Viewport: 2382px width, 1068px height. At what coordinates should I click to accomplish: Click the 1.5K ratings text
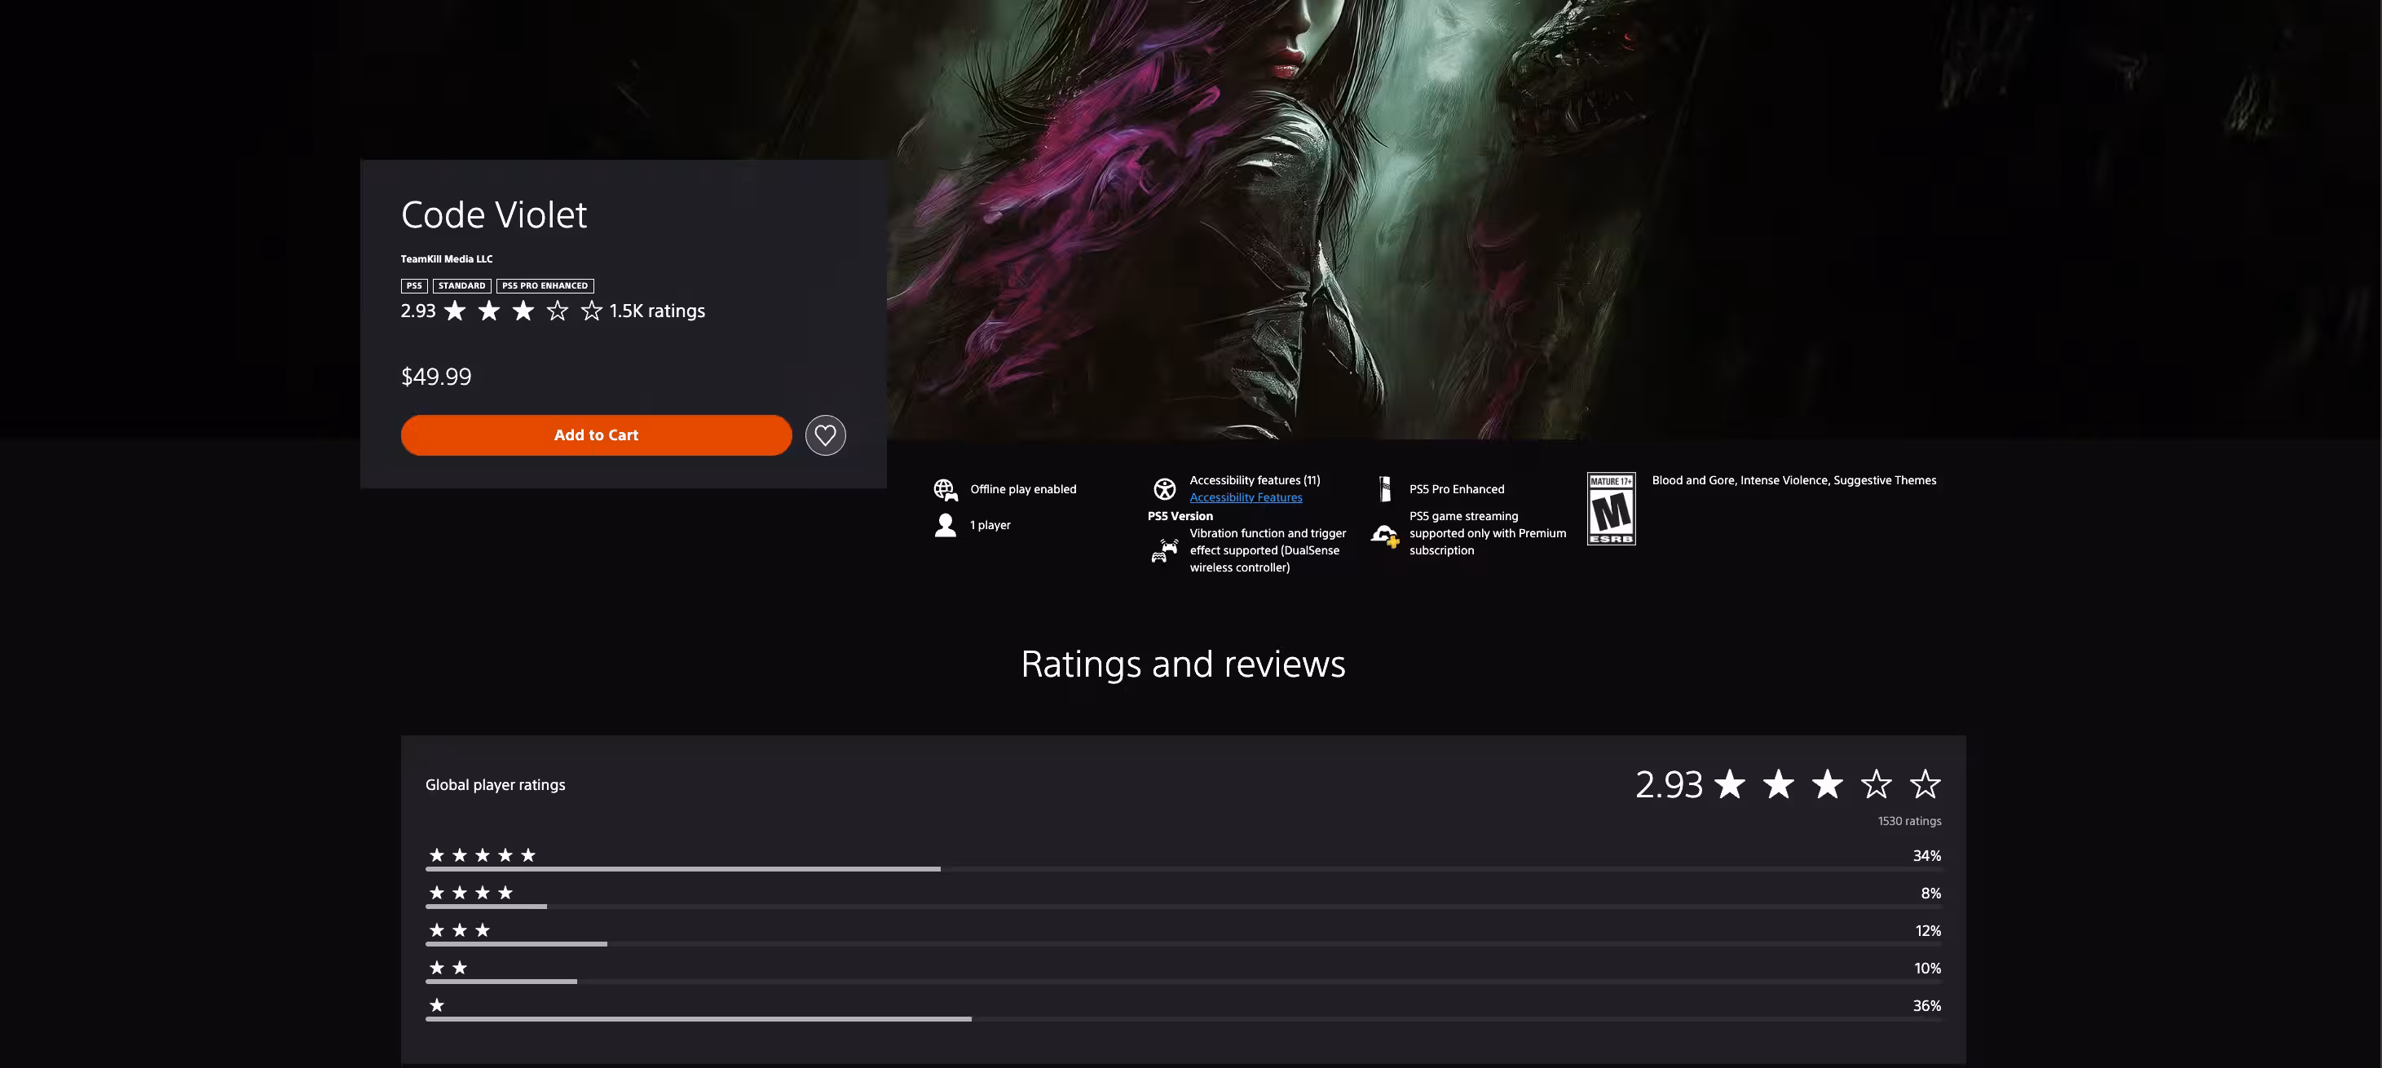click(656, 311)
